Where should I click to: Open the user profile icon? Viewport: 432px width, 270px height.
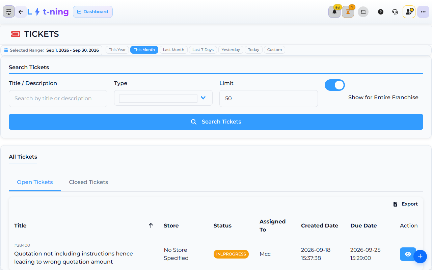[409, 12]
